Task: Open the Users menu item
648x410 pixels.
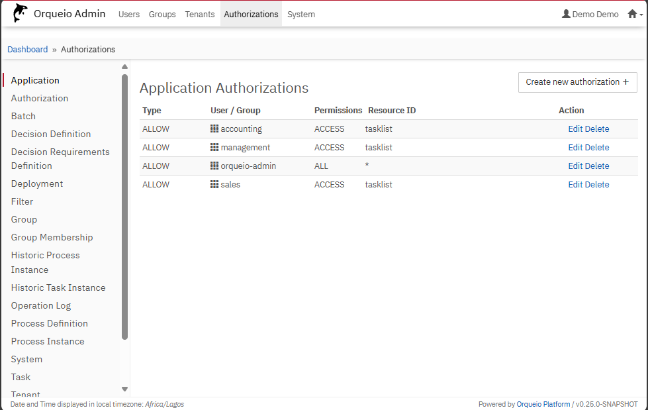Action: click(129, 14)
